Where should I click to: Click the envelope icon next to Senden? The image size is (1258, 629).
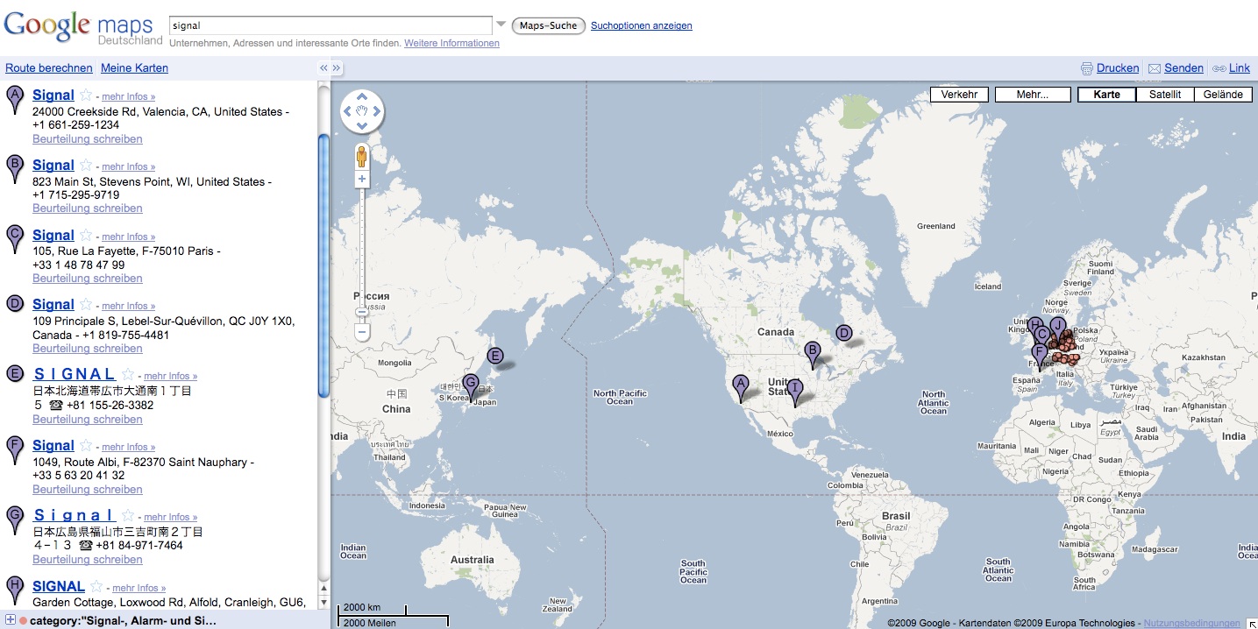[1155, 68]
